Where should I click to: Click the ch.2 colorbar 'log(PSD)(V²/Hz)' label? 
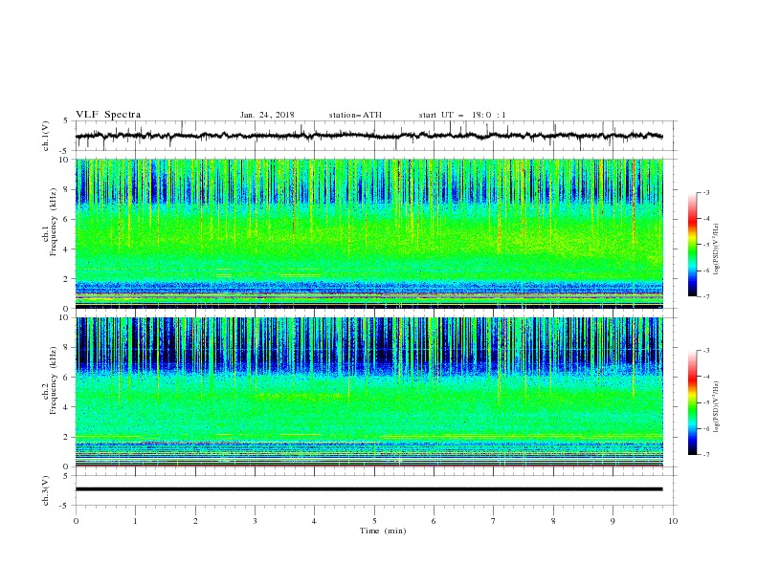pos(716,406)
